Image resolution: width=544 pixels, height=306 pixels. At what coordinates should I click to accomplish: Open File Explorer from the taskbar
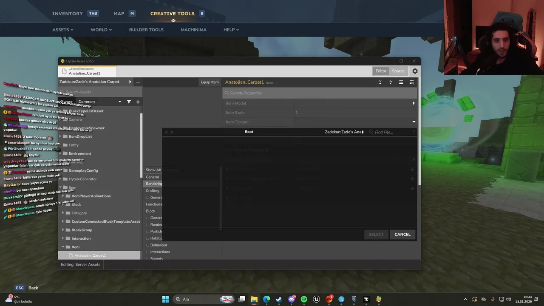point(254,299)
